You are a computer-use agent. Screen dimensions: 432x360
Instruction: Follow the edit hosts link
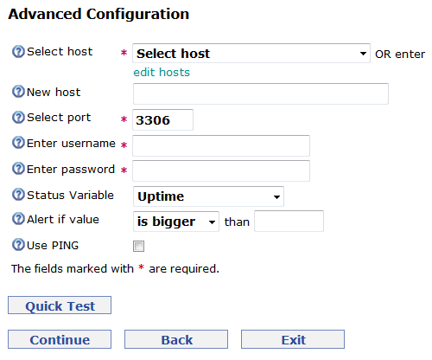(162, 72)
